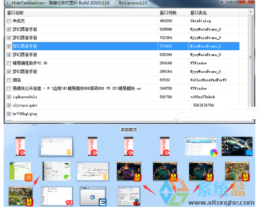Uncheck 梦幻西游手游 row with handle 285164
Screen dimensions: 260x209
pyautogui.click(x=9, y=72)
